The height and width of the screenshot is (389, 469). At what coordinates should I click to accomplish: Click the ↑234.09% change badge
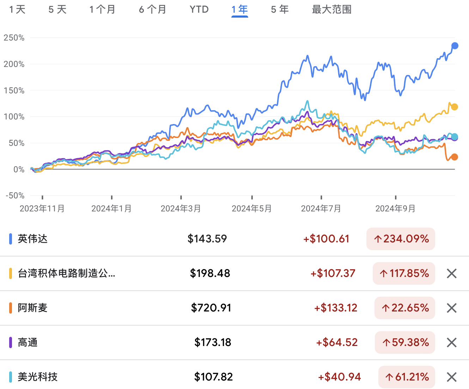tap(401, 239)
